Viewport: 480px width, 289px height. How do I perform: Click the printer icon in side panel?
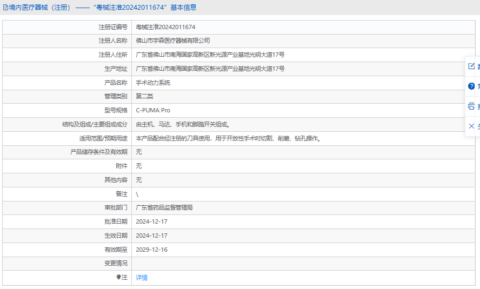pos(471,106)
